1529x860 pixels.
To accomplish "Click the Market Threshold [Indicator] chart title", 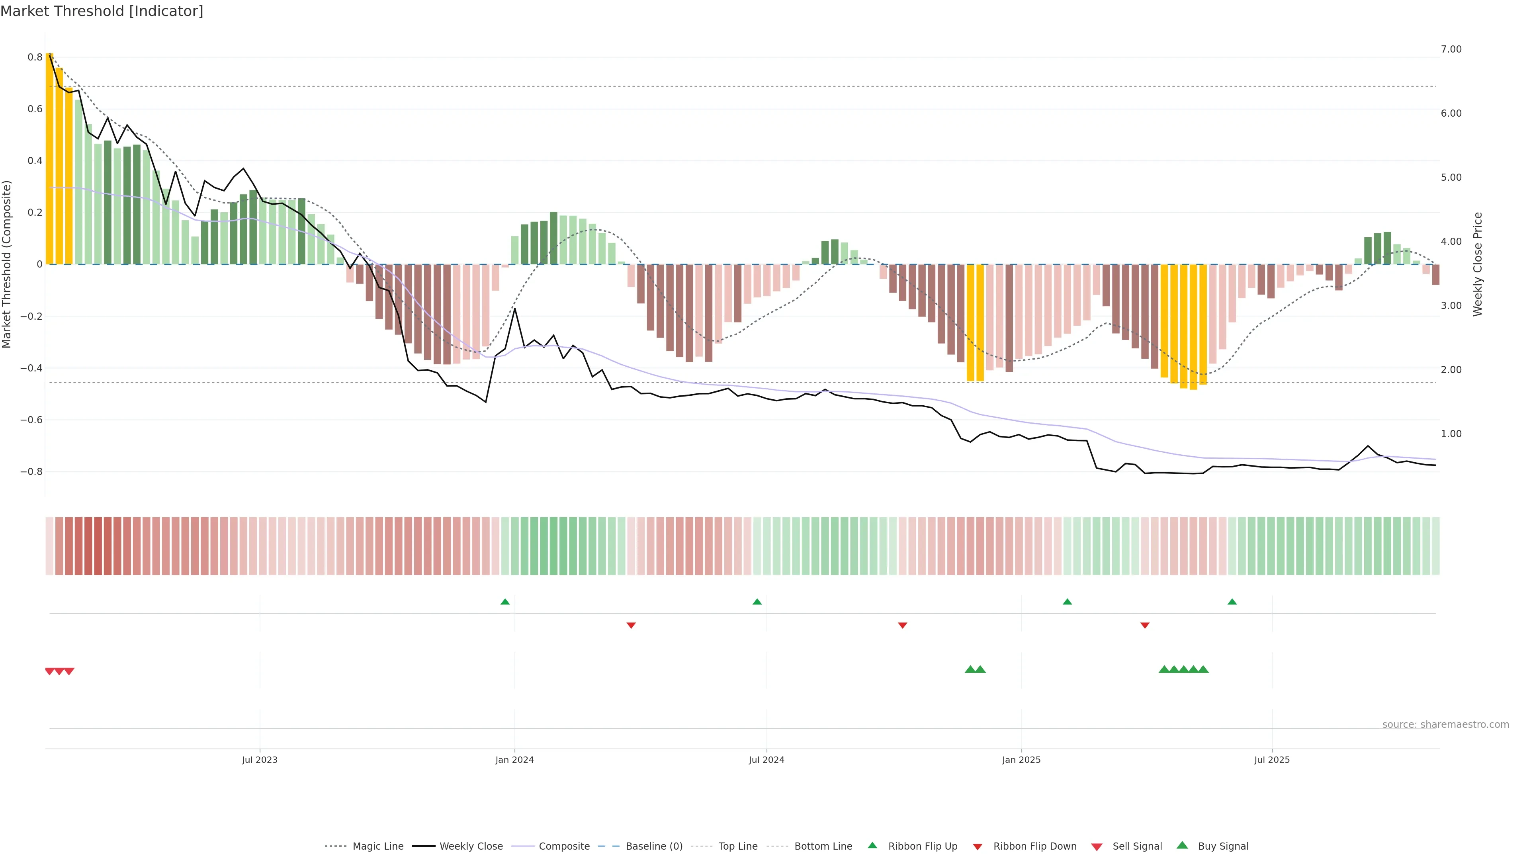I will pyautogui.click(x=102, y=11).
